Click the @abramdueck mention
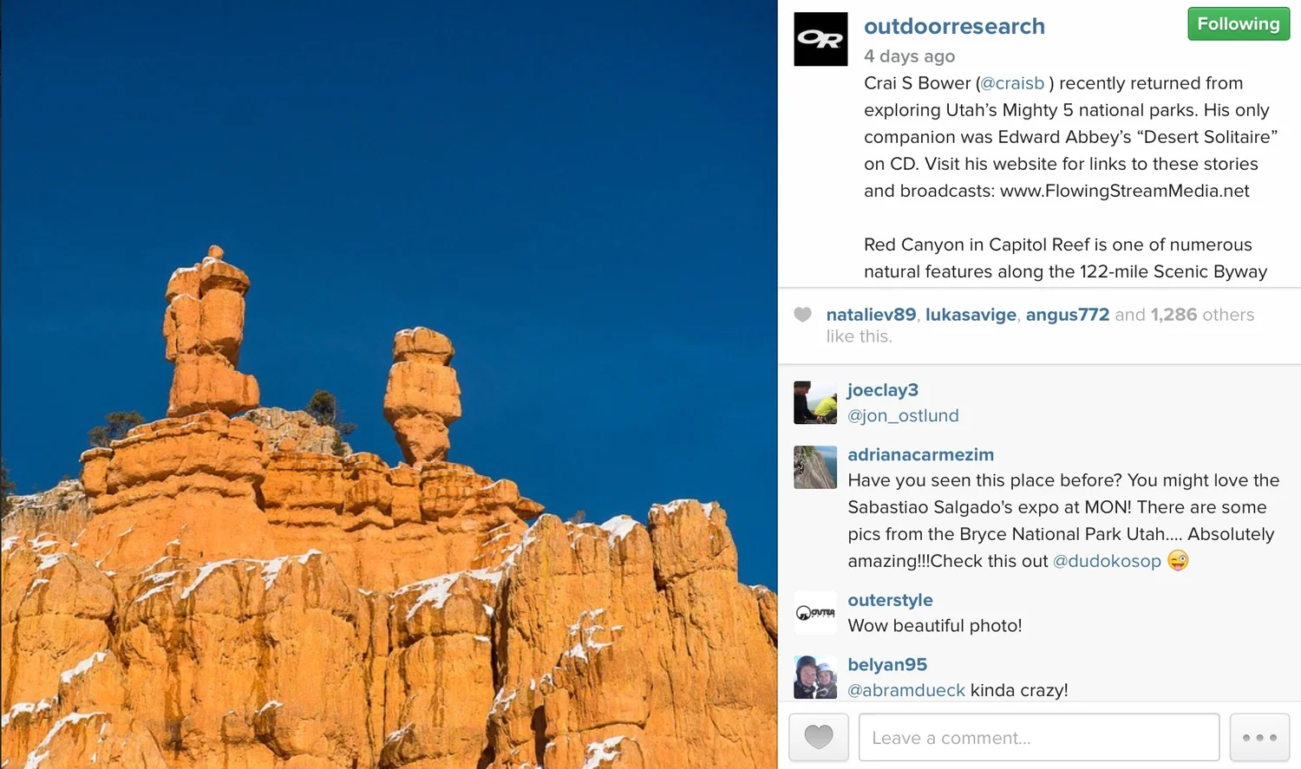 (x=906, y=690)
